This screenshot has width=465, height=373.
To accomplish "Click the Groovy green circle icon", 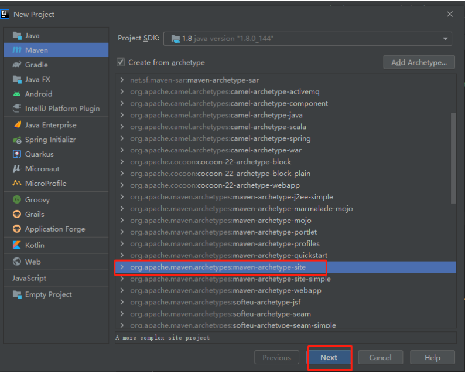I will [17, 199].
